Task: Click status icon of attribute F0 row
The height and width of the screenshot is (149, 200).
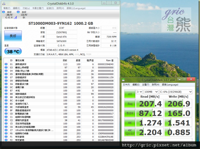Action: (x=6, y=133)
